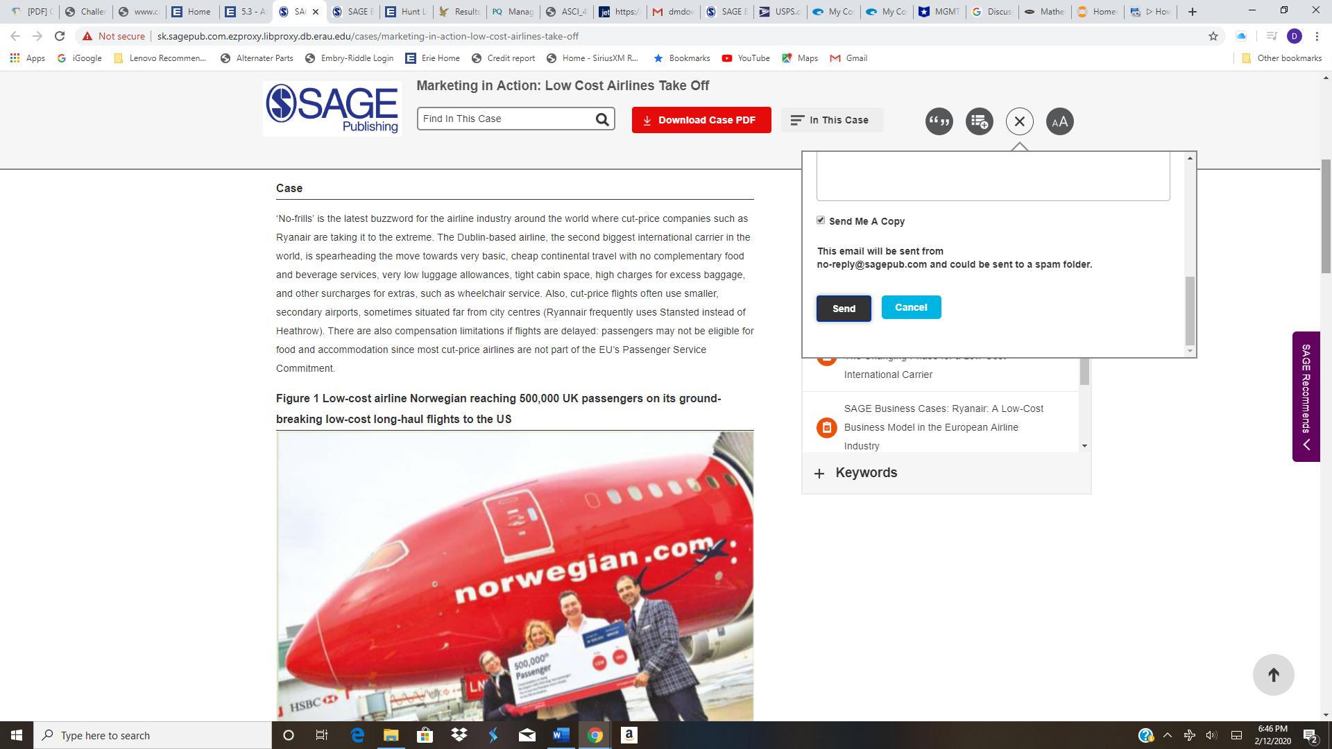Open the Gmail bookmark
This screenshot has width=1332, height=749.
(x=848, y=58)
